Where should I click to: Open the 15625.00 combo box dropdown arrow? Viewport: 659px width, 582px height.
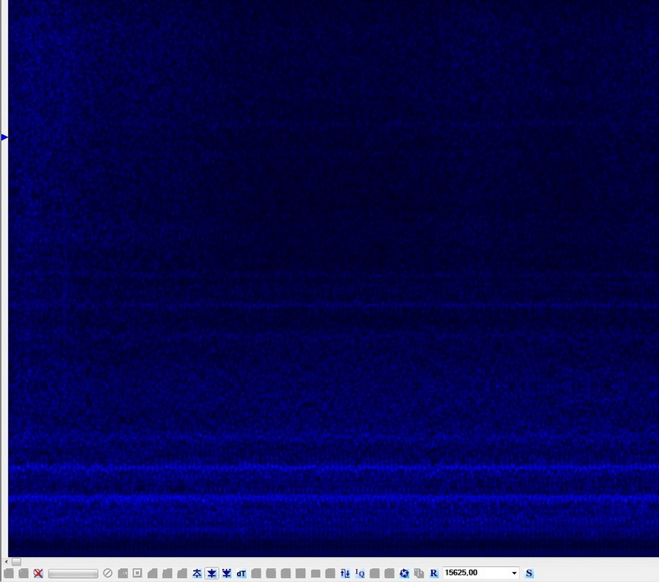pos(514,573)
